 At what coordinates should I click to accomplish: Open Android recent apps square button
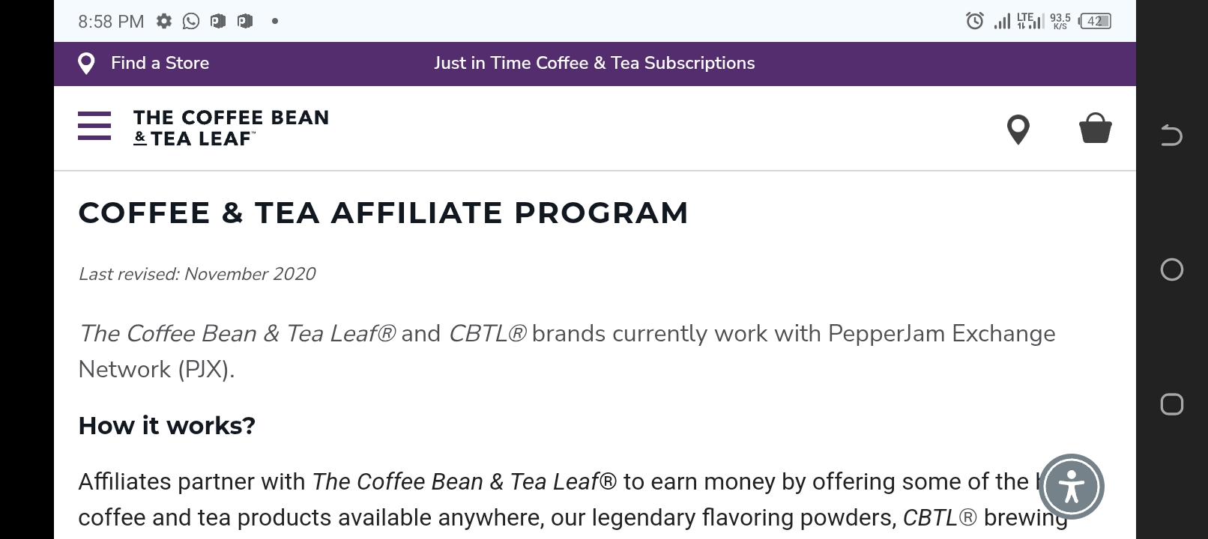(1171, 404)
